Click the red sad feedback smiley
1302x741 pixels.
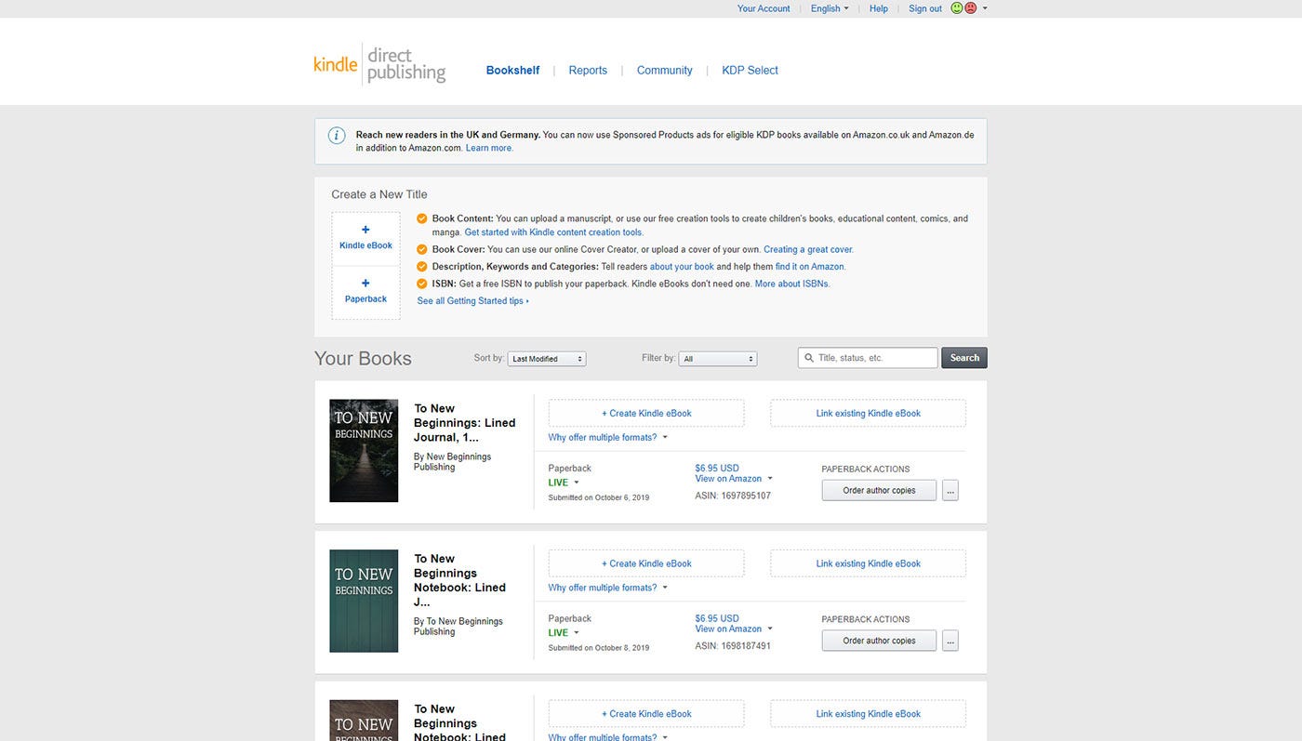click(x=971, y=8)
